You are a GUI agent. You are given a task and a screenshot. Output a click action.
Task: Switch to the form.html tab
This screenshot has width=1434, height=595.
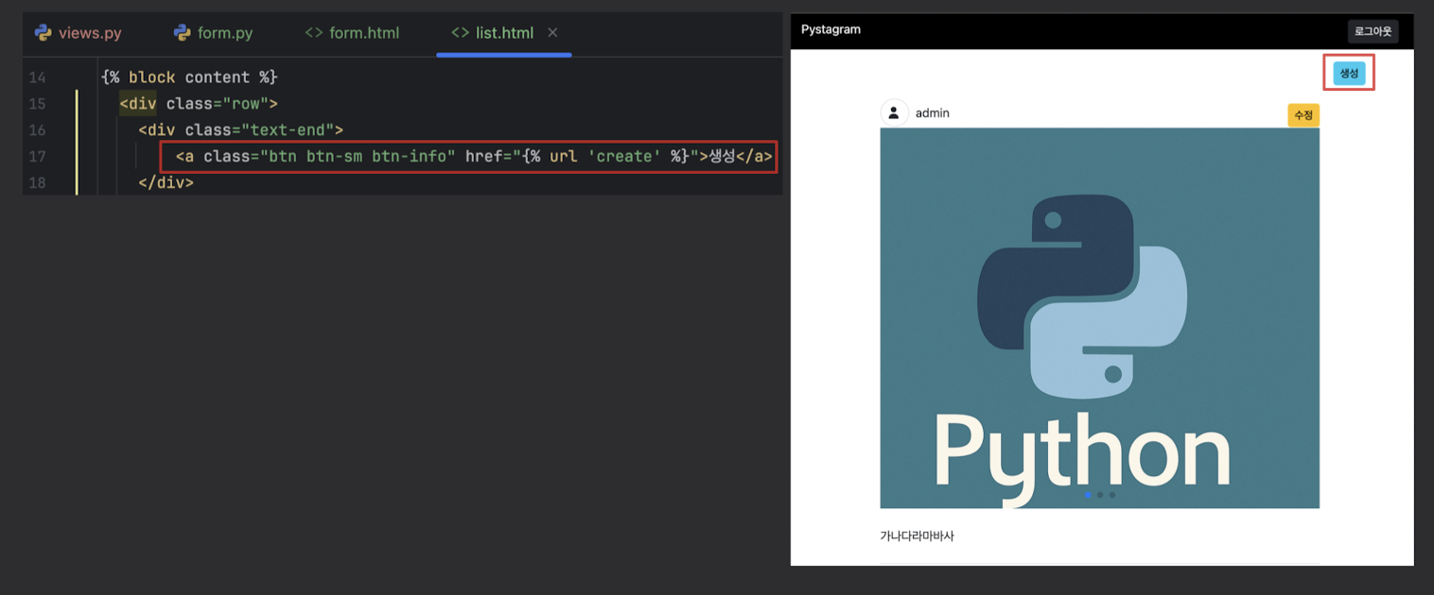(352, 33)
